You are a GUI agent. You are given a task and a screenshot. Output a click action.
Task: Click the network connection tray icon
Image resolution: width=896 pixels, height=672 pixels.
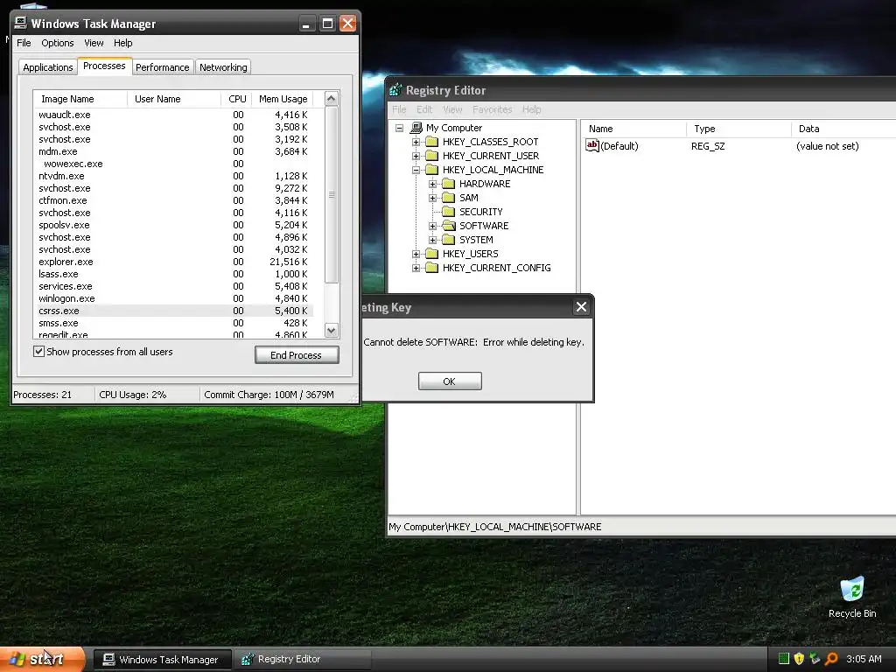pos(815,659)
